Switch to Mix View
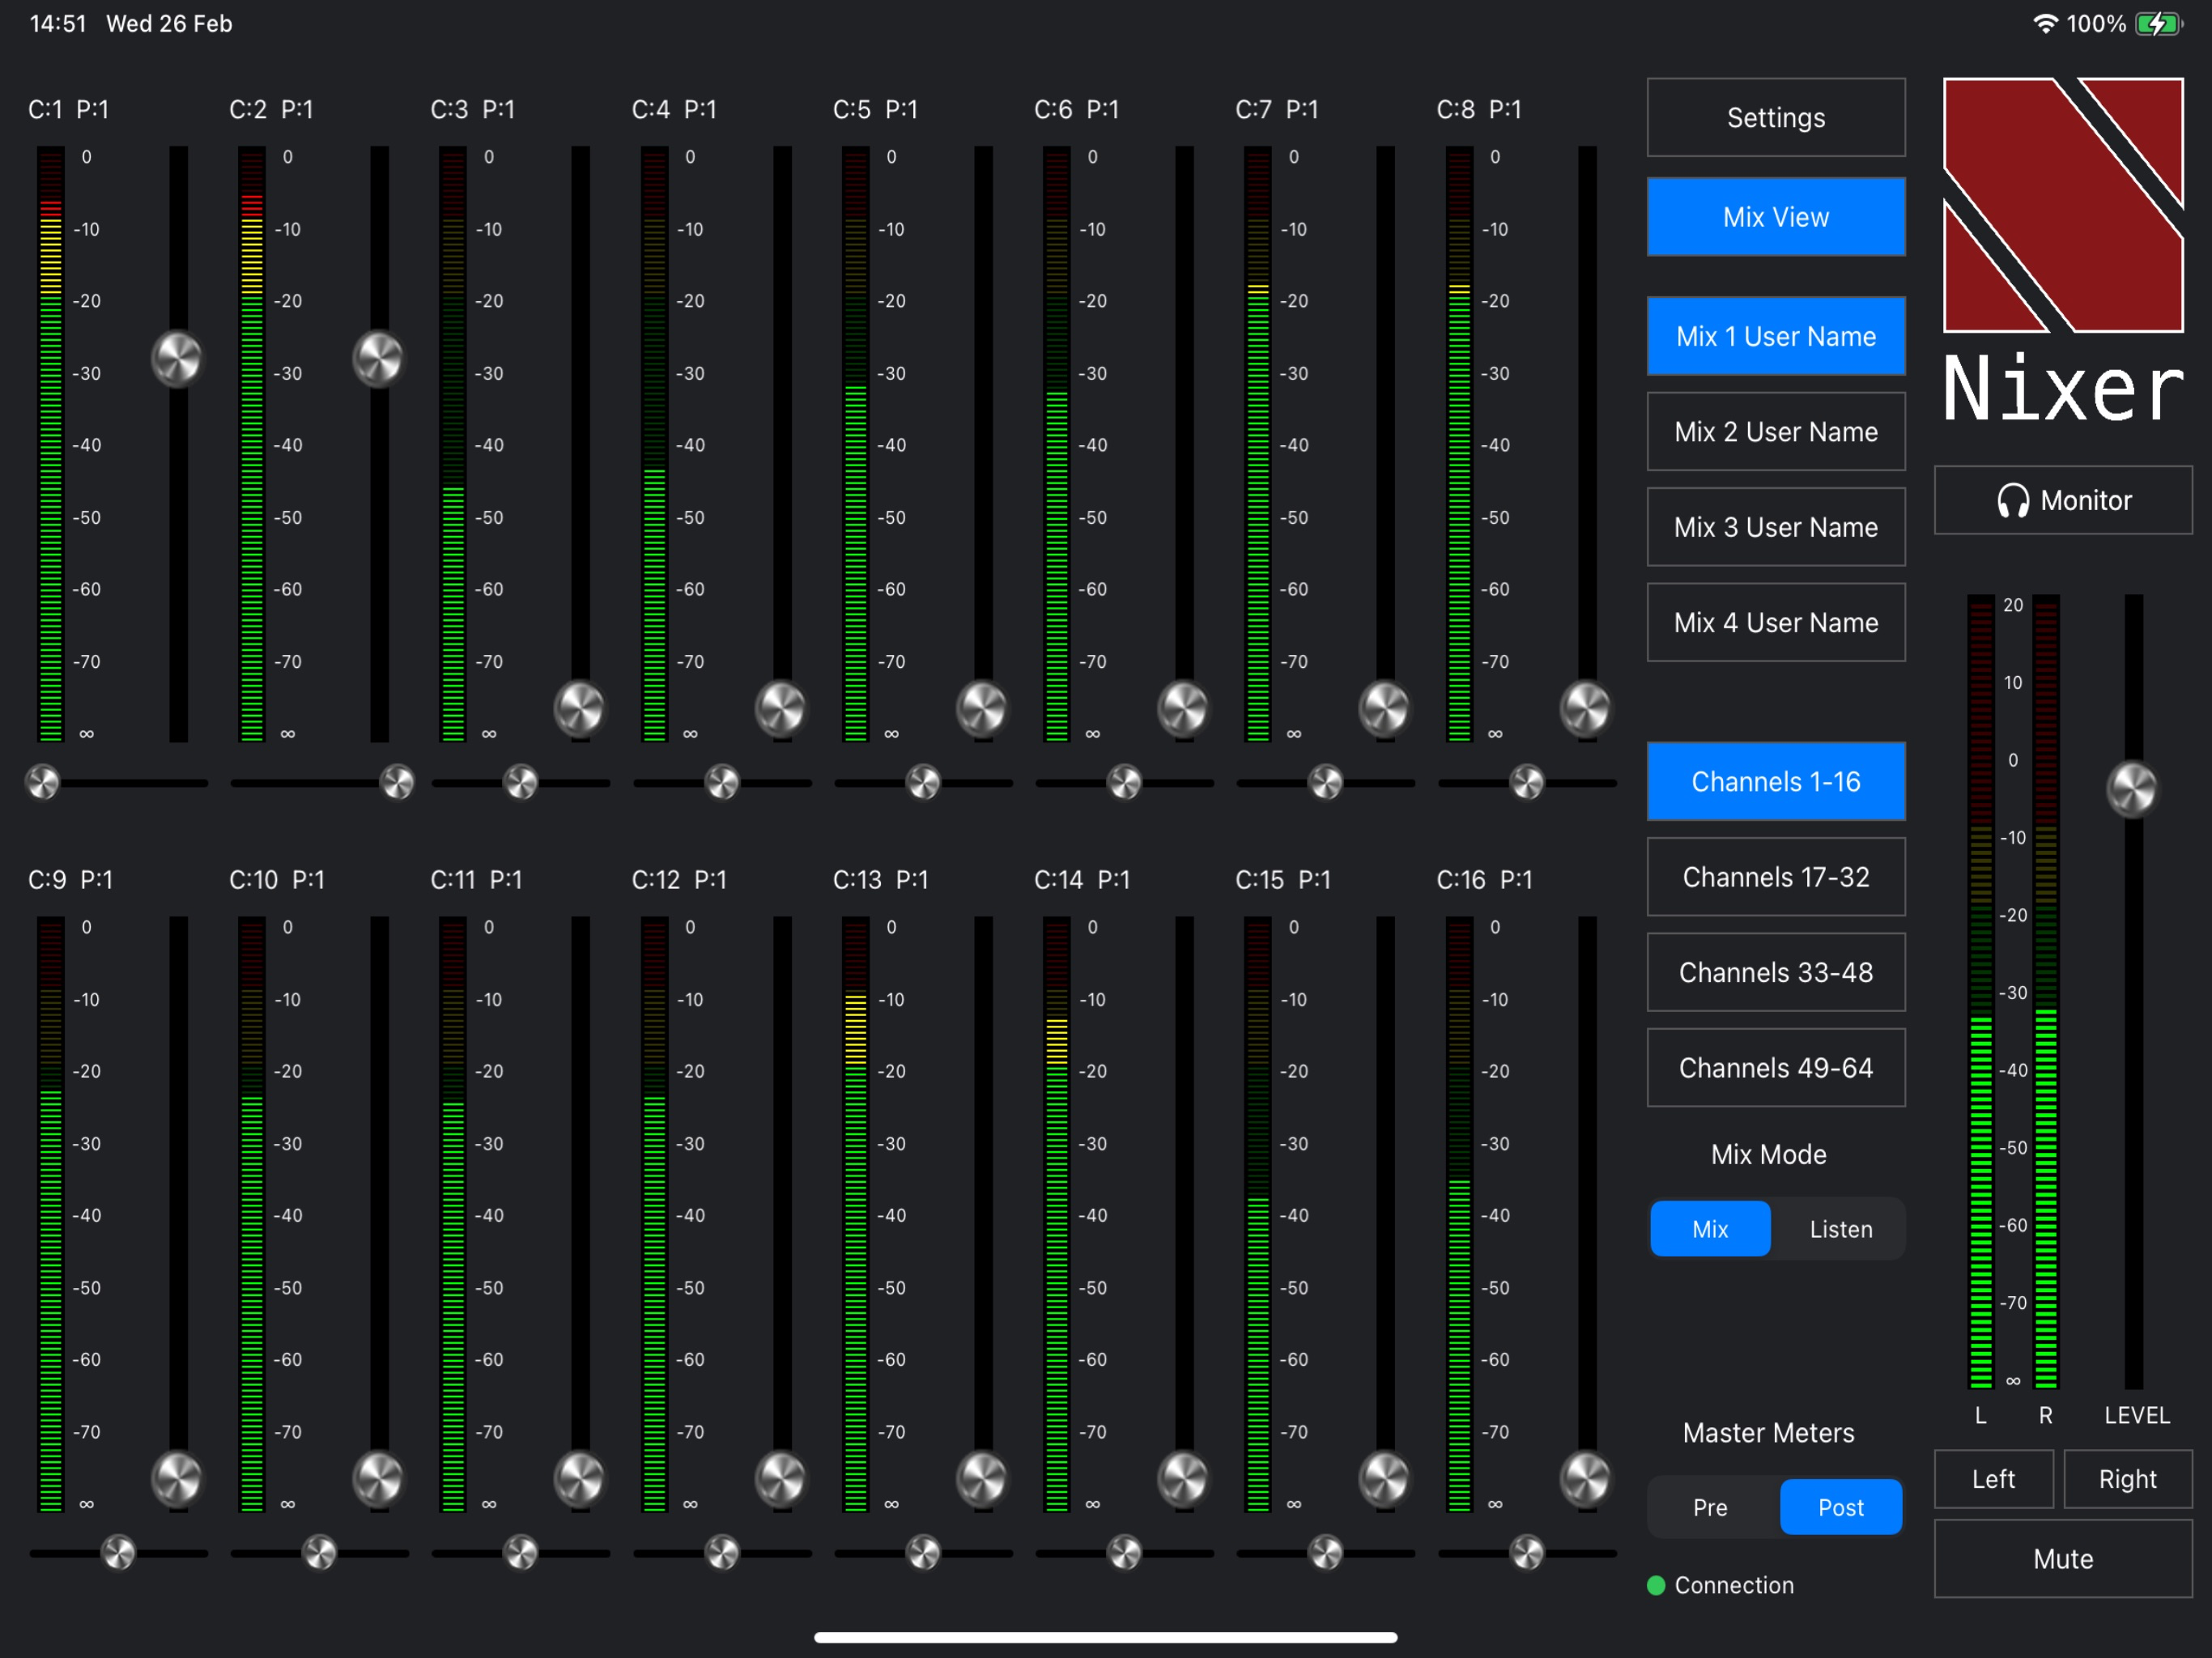 coord(1775,216)
